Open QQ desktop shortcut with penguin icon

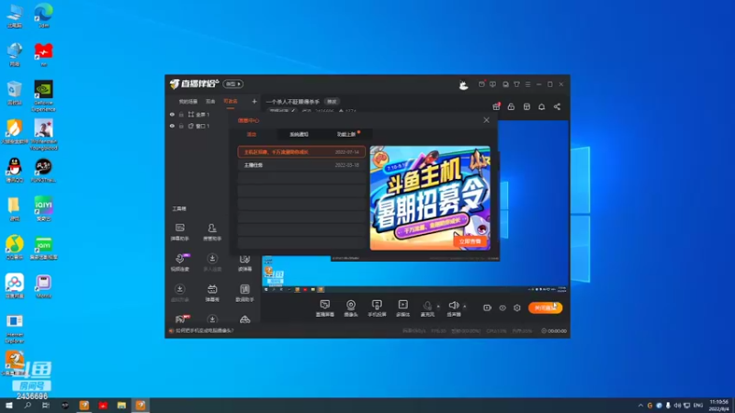click(15, 170)
